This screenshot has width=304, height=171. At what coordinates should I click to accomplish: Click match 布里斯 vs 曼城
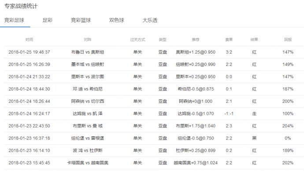point(88,126)
